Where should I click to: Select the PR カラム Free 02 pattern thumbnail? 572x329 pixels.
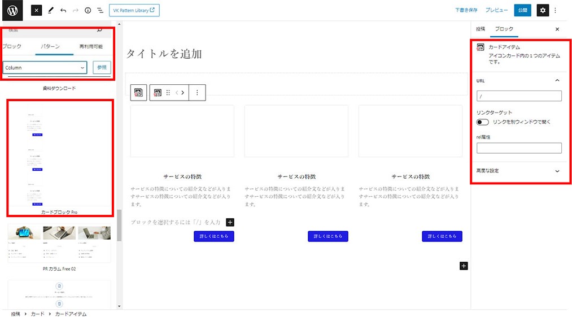pyautogui.click(x=59, y=243)
